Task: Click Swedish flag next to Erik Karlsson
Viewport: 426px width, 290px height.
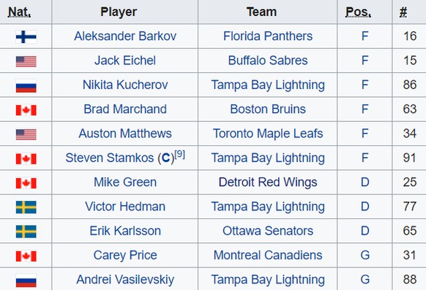Action: point(26,232)
